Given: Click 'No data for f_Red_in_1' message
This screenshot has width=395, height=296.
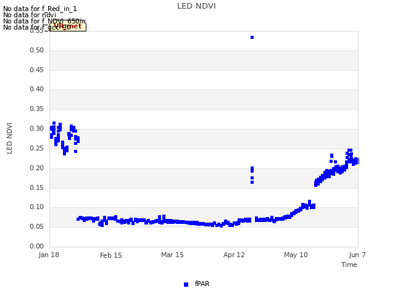Looking at the screenshot, I should point(39,9).
